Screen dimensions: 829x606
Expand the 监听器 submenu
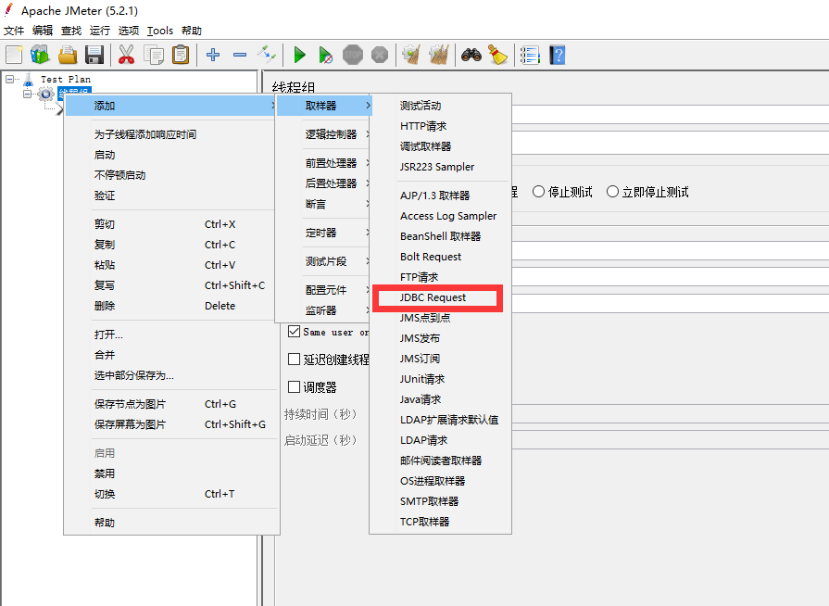tap(321, 310)
